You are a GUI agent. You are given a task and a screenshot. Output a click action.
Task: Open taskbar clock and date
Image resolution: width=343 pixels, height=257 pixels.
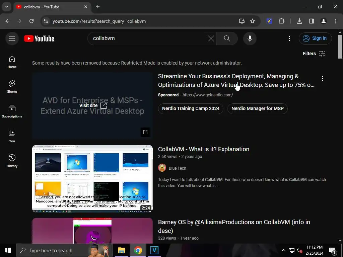click(x=314, y=250)
